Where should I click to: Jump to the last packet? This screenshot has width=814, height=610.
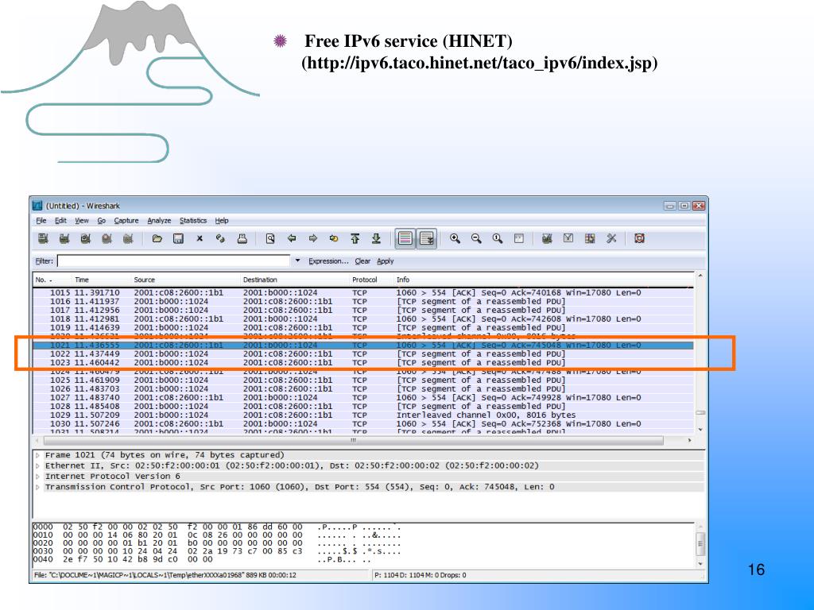point(376,238)
